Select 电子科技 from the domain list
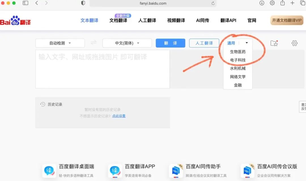306x181 pixels. [x=238, y=60]
